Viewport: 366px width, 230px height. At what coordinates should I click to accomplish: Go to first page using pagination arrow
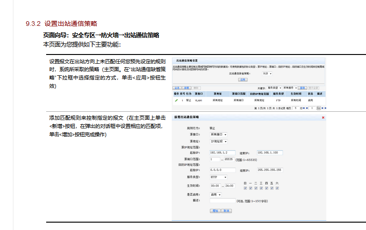(304, 108)
